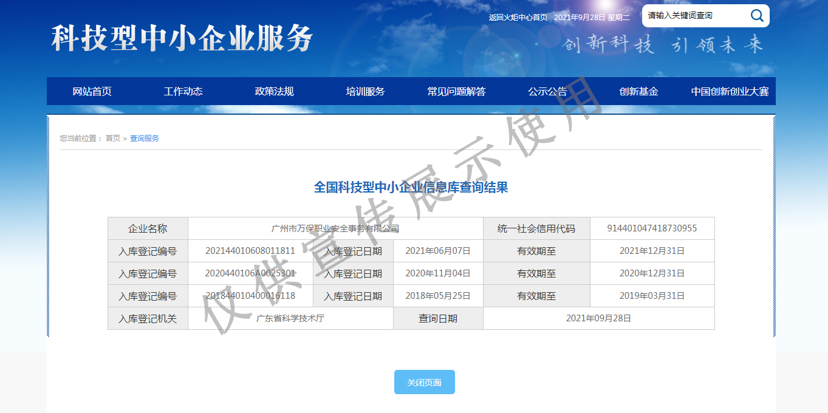Click inside the keyword search input box
Image resolution: width=828 pixels, height=413 pixels.
click(x=693, y=15)
